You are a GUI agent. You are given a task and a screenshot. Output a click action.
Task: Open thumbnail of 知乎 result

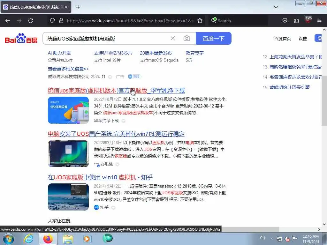click(x=68, y=197)
